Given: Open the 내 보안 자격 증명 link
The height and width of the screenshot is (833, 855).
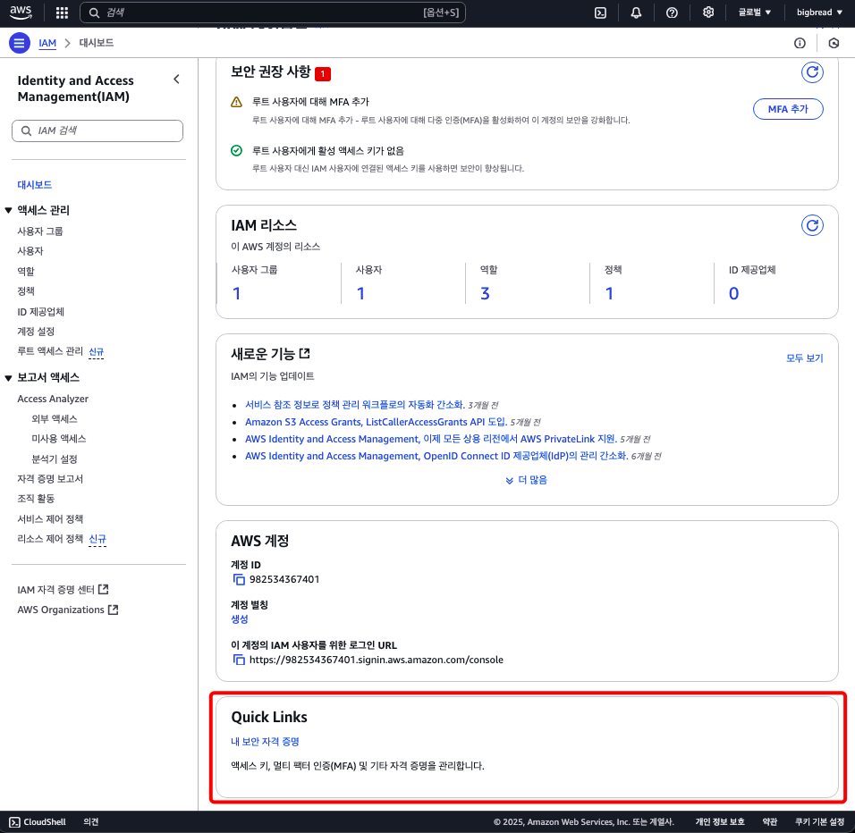Looking at the screenshot, I should (265, 742).
